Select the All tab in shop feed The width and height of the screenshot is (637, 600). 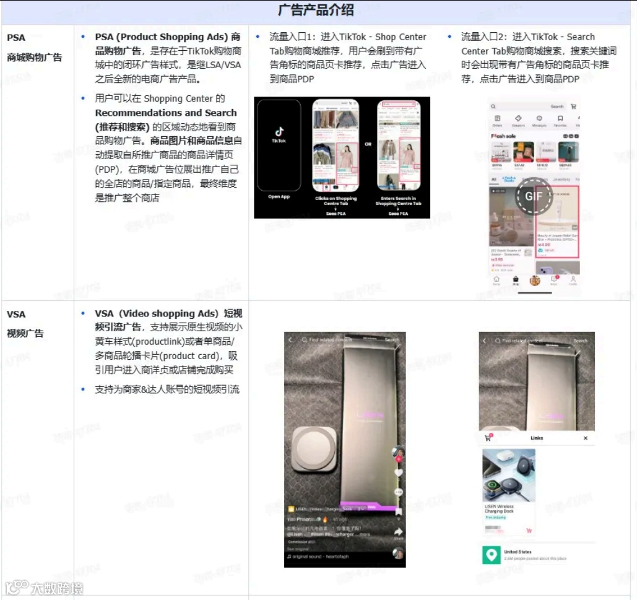(x=494, y=179)
